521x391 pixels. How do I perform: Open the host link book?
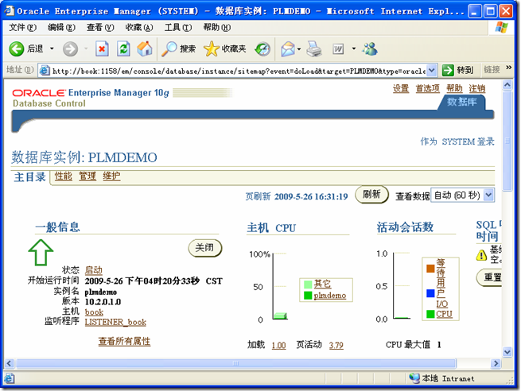point(94,312)
